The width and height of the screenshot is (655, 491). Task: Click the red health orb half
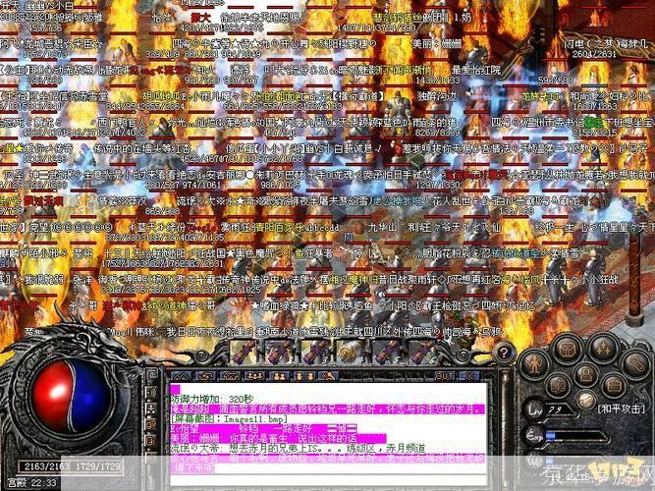[x=52, y=396]
